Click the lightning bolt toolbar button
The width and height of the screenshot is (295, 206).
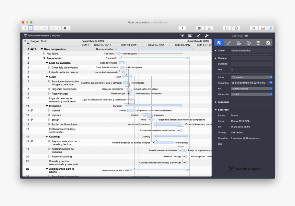(x=182, y=28)
